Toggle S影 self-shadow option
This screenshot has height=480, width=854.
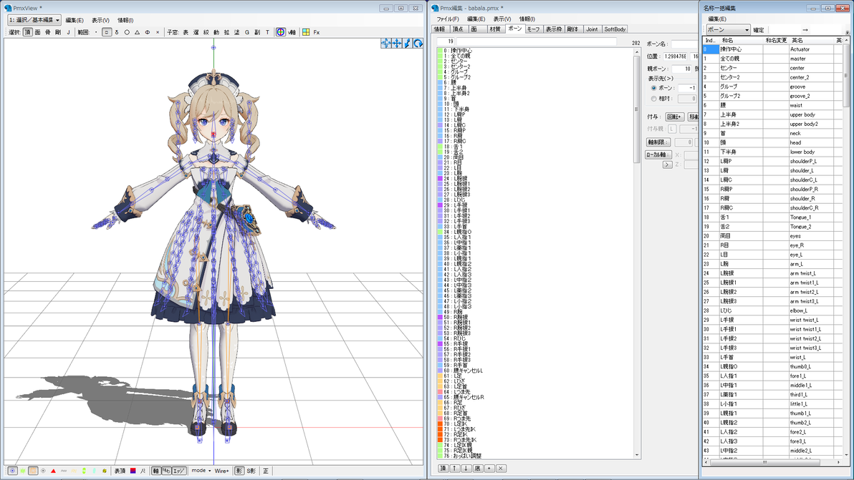click(x=251, y=471)
